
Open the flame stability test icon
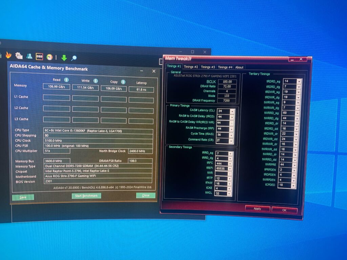coord(8,55)
